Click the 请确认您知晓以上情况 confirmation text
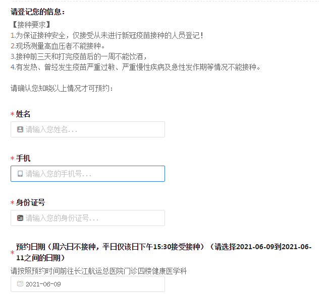The image size is (329, 298). pyautogui.click(x=63, y=88)
